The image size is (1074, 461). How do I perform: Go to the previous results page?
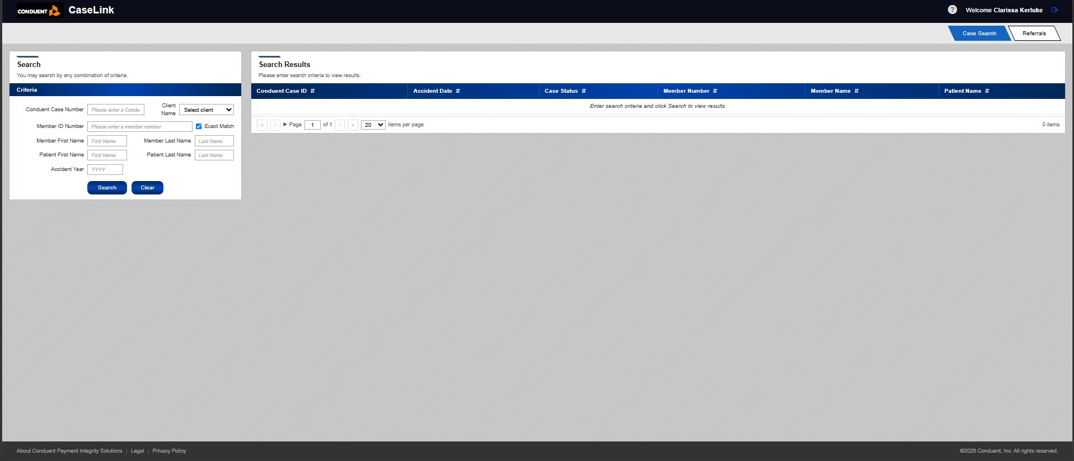tap(275, 125)
